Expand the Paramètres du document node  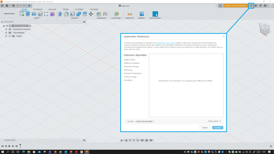coord(6,29)
